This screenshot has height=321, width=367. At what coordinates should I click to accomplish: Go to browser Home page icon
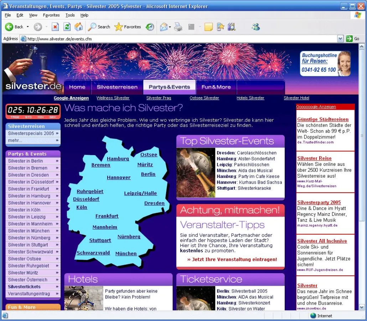click(x=79, y=27)
